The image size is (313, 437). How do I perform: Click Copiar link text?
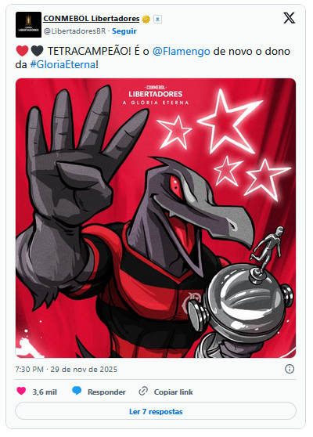(x=174, y=392)
